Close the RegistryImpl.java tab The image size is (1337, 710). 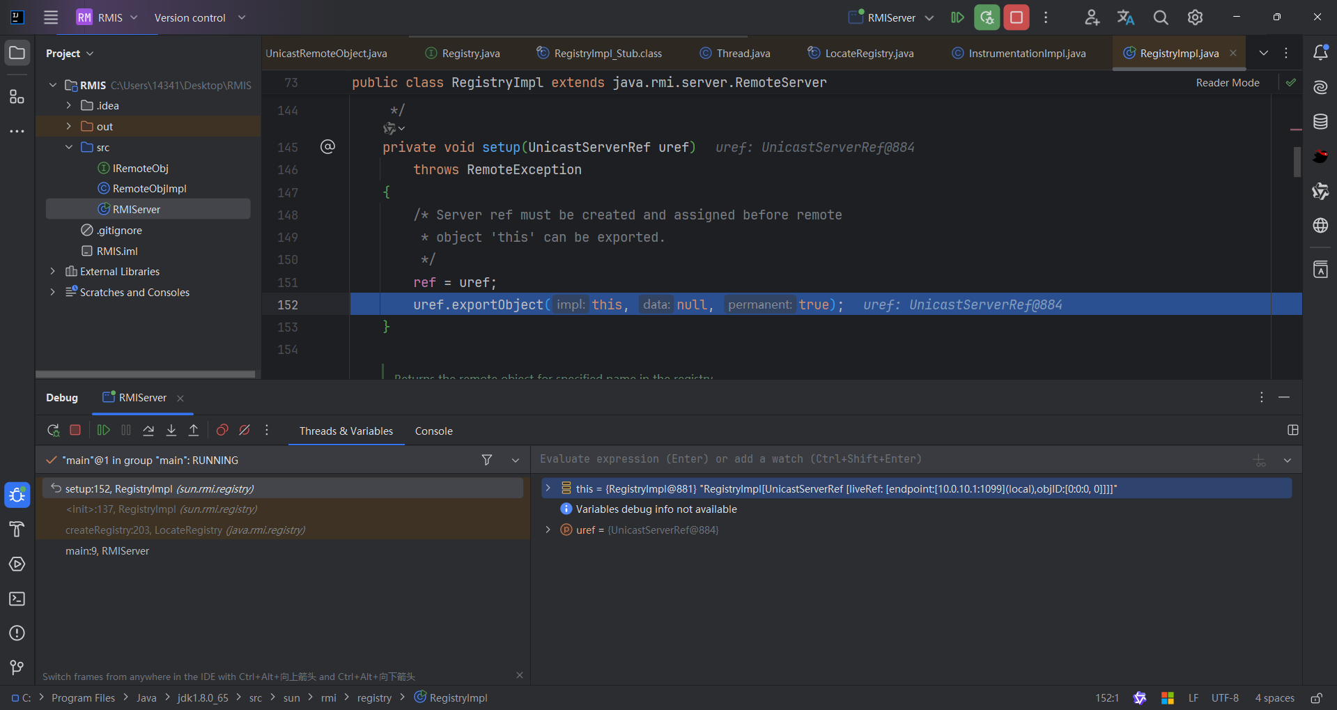1233,53
